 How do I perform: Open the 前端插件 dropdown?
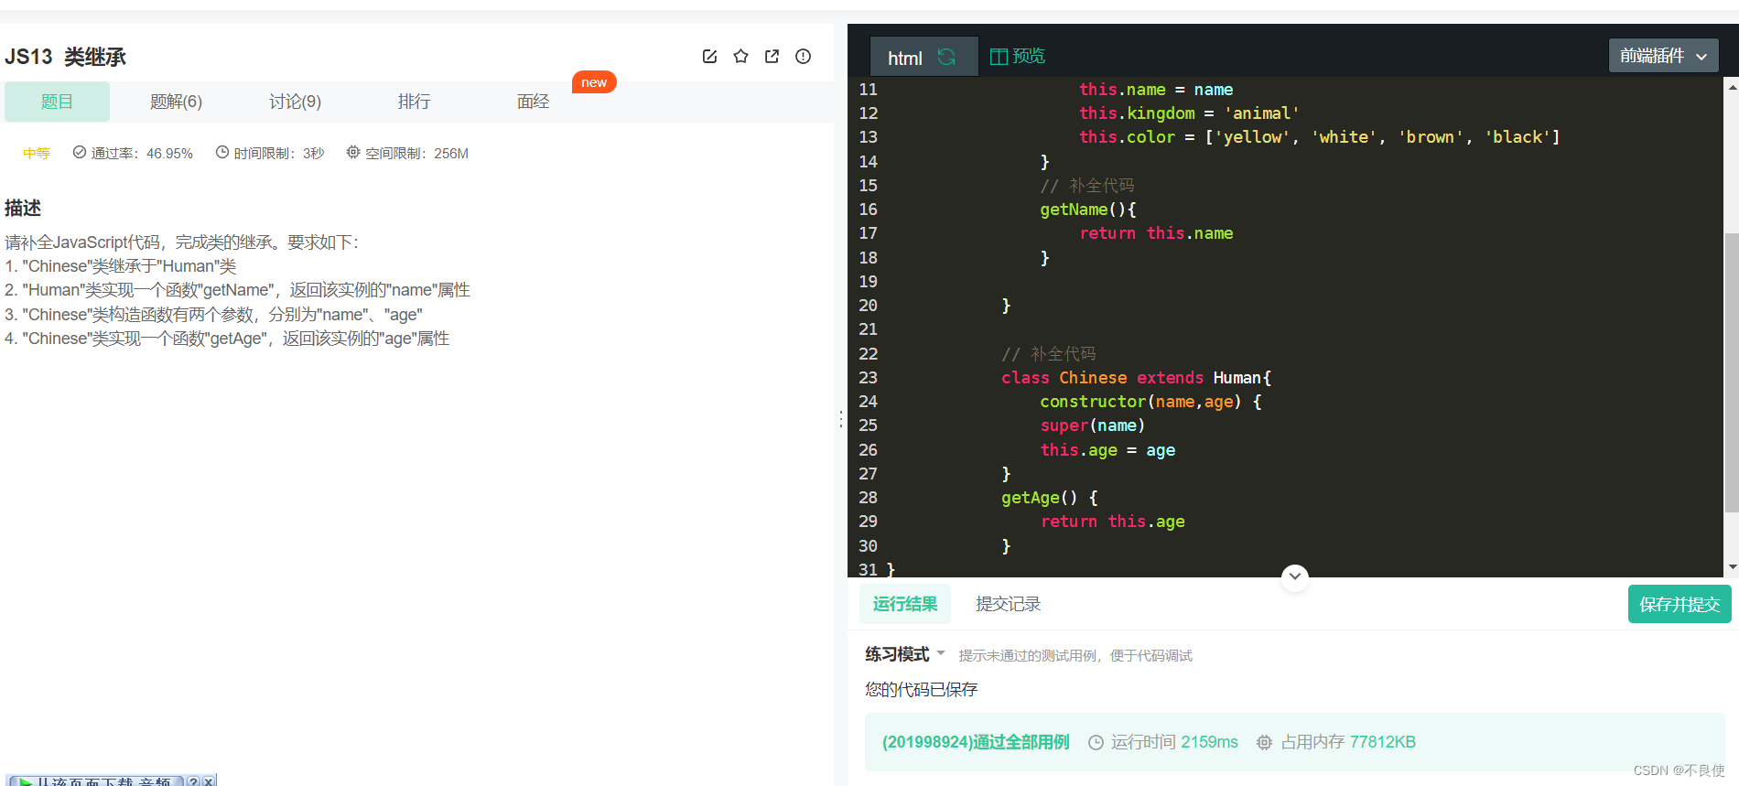pyautogui.click(x=1663, y=56)
